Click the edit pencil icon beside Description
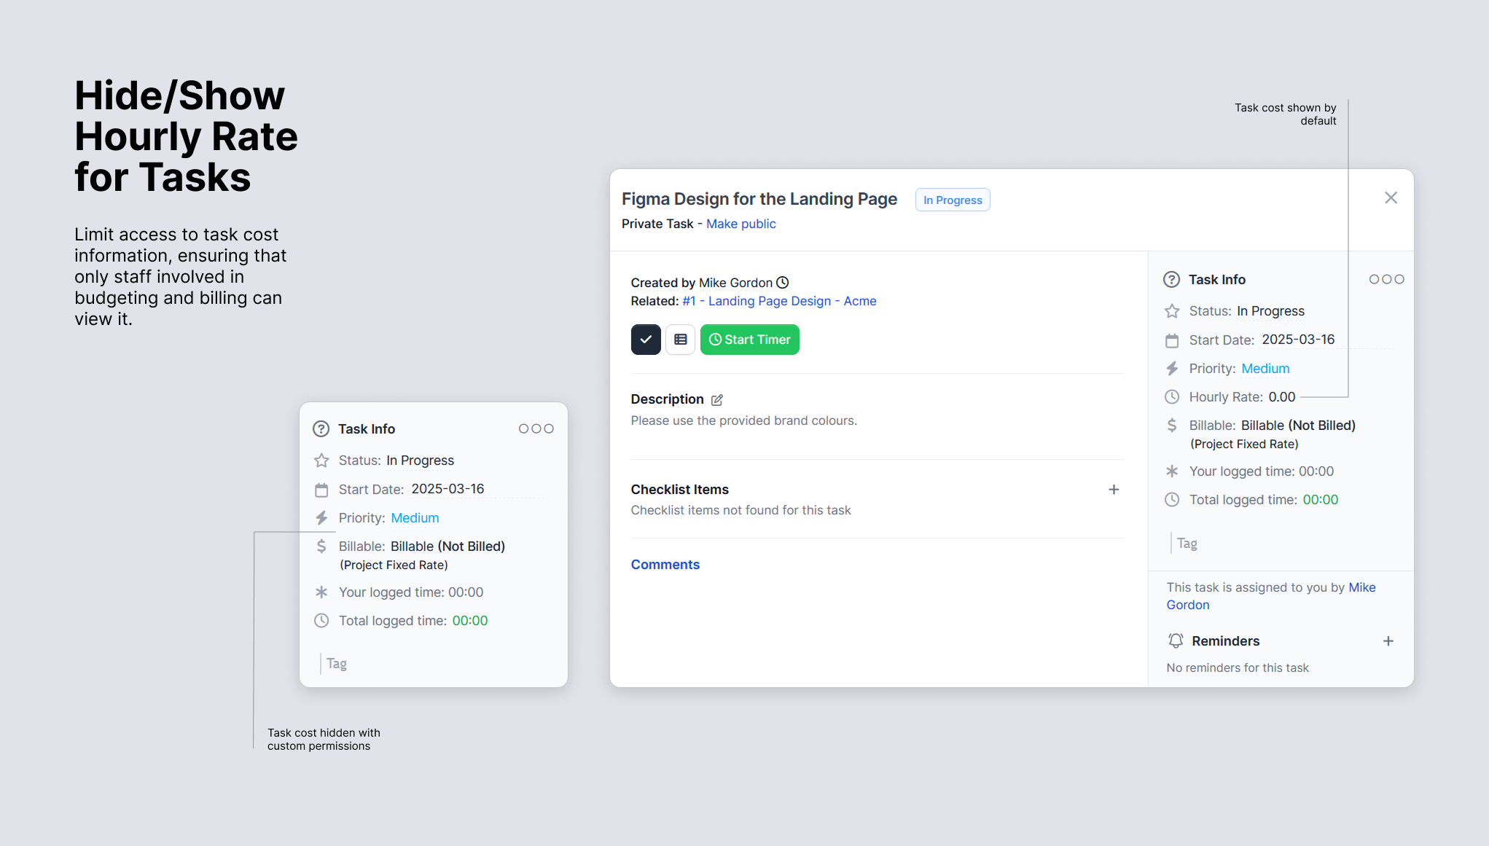The width and height of the screenshot is (1489, 846). (717, 400)
